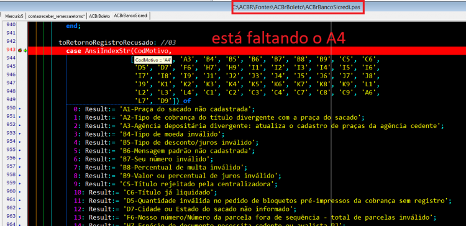Click the gutter dot on line 957
The image size is (466, 226).
[20, 166]
